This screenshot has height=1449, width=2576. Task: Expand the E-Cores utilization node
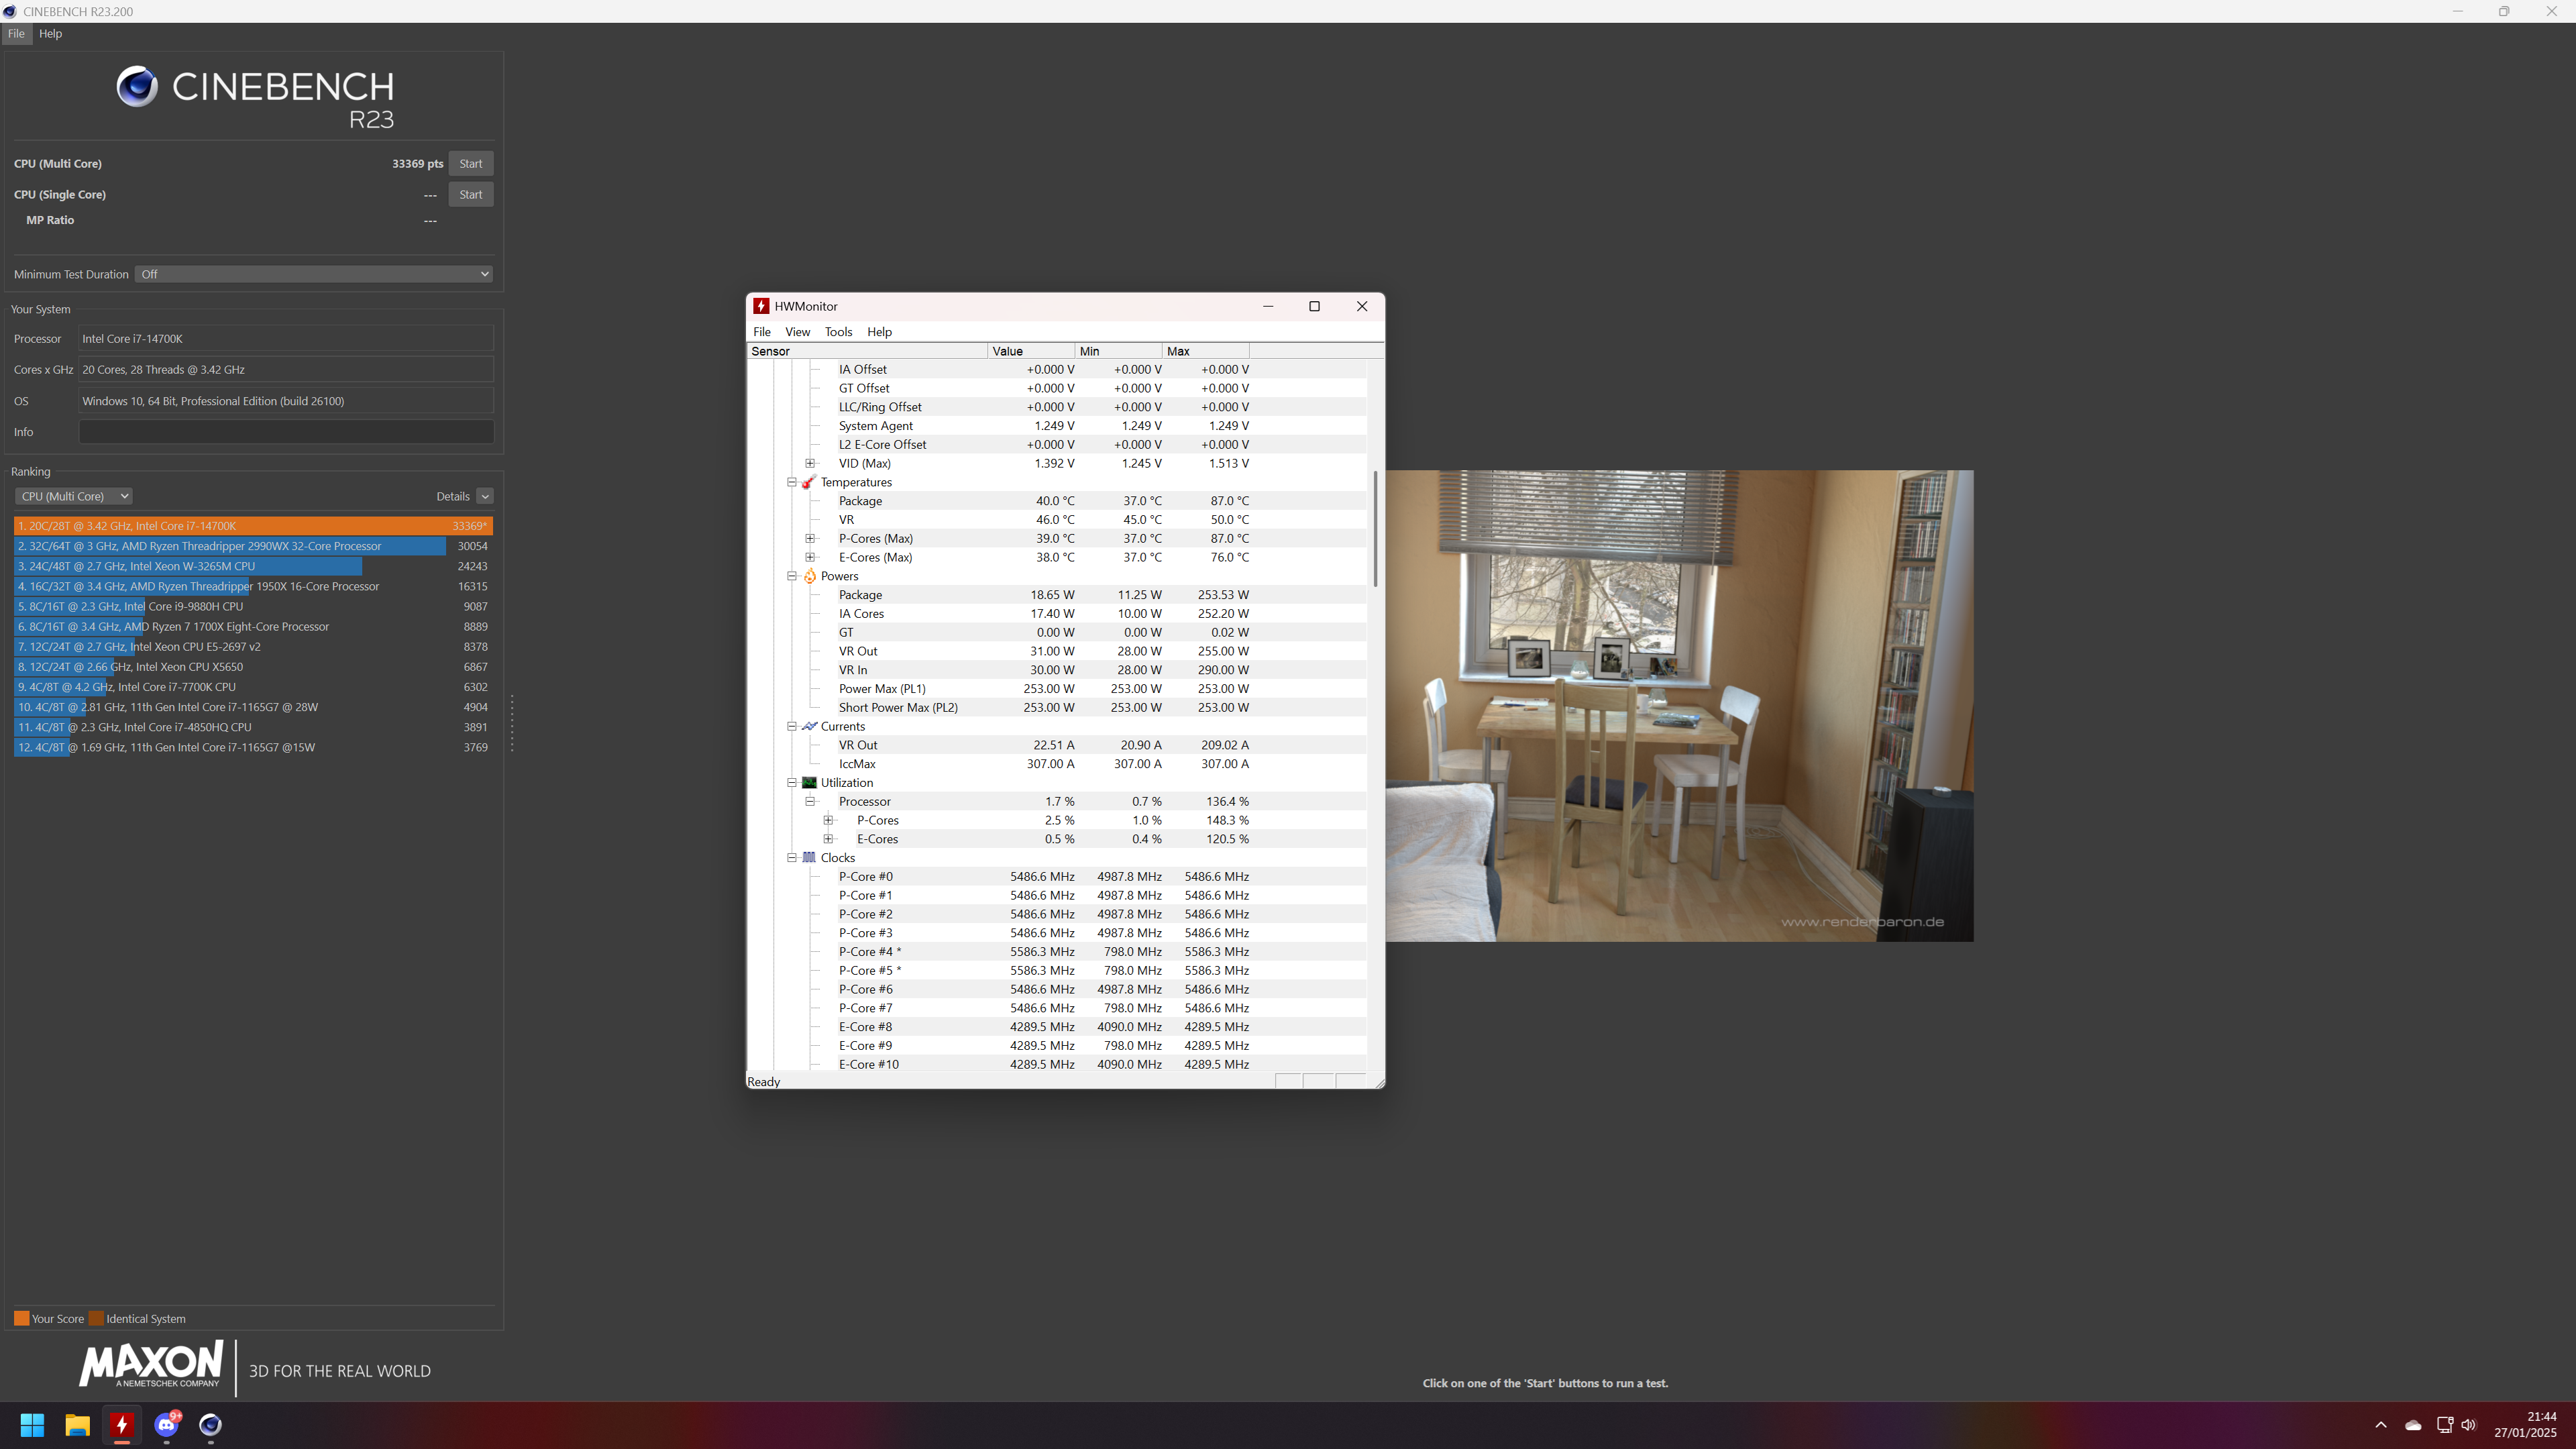point(828,839)
